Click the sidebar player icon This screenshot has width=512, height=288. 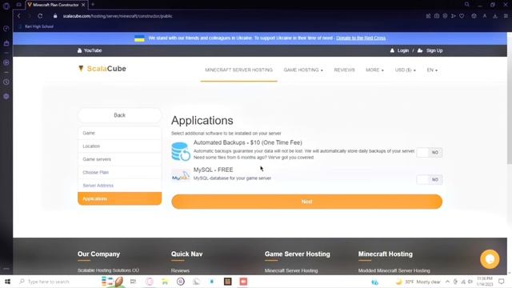click(6, 62)
